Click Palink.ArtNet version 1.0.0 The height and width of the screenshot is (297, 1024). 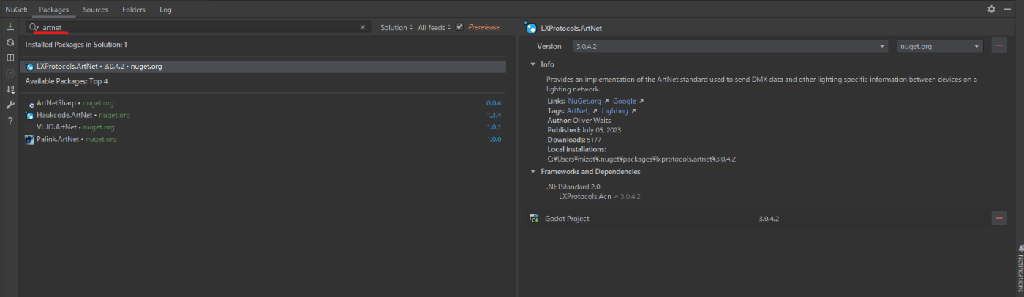[x=494, y=138]
